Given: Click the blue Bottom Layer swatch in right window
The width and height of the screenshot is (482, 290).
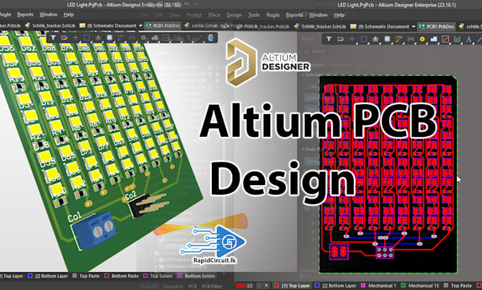Looking at the screenshot, I should click(318, 286).
